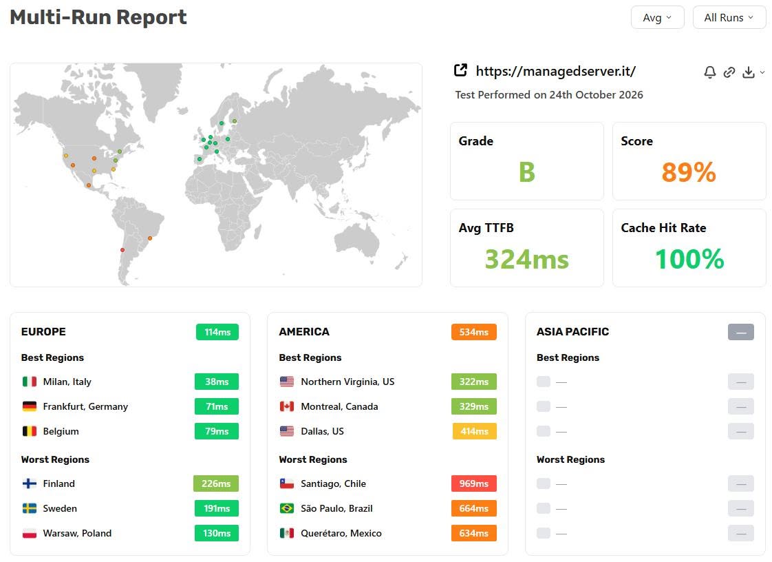The height and width of the screenshot is (562, 772).
Task: Click the Finland flag icon
Action: click(x=30, y=483)
